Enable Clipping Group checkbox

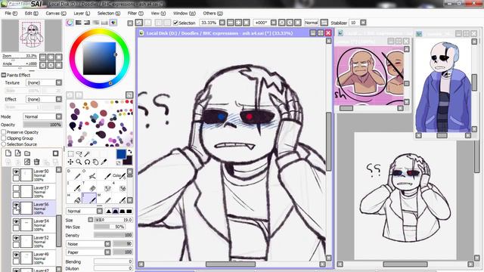pos(4,138)
